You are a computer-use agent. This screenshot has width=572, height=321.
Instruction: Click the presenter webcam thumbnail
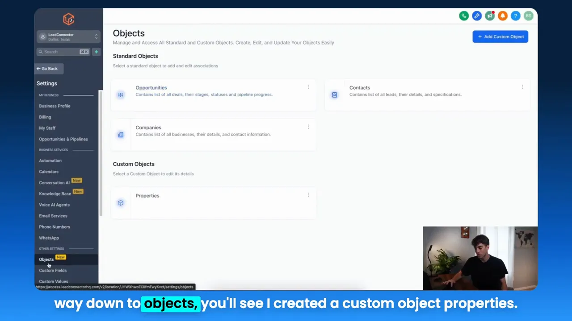(480, 259)
